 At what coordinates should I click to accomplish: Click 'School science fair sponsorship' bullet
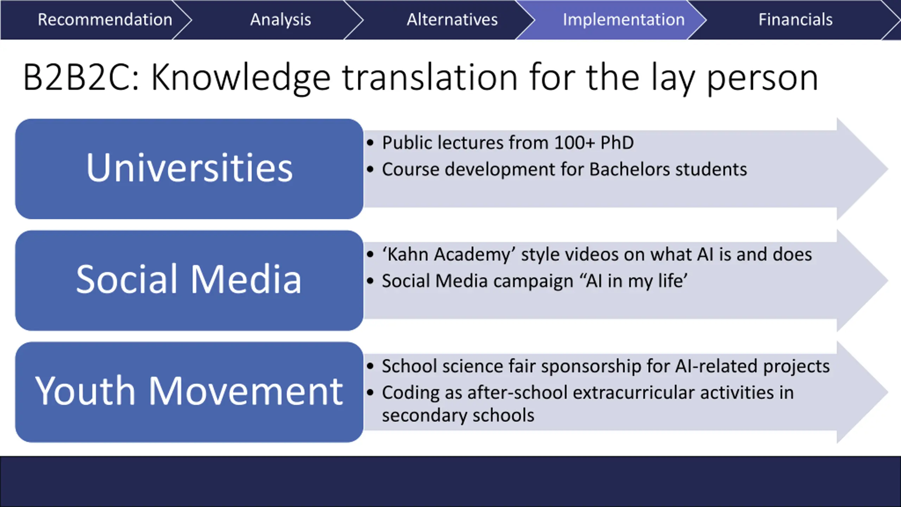606,366
